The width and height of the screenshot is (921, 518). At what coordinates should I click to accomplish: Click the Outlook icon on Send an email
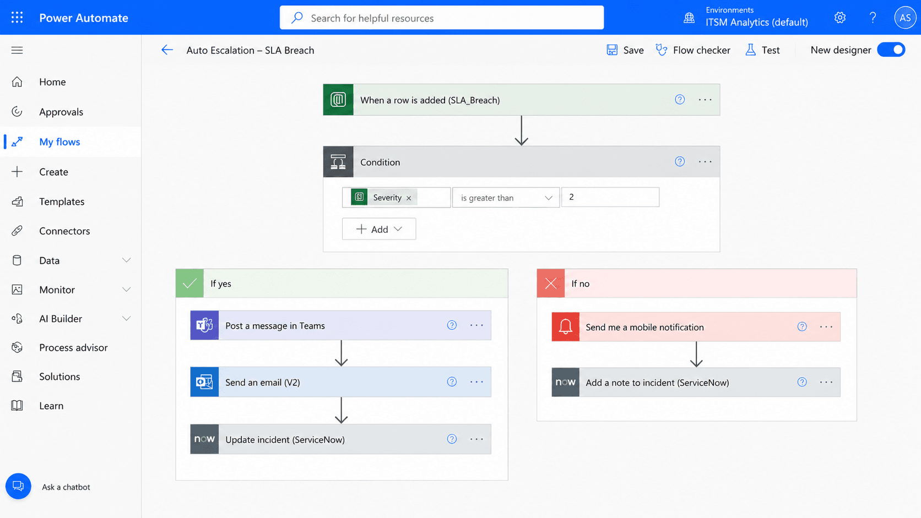coord(204,382)
